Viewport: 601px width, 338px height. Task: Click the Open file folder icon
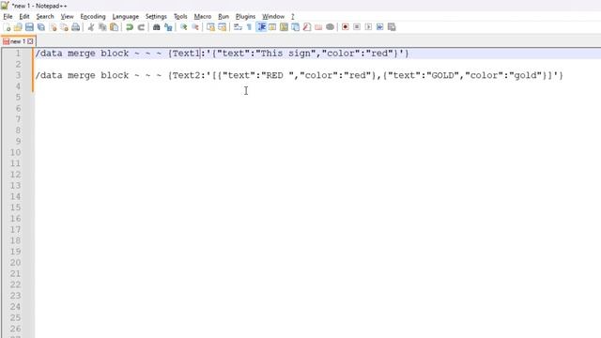click(x=18, y=27)
